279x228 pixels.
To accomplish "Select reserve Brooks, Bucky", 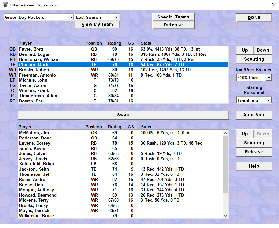I will click(x=121, y=205).
